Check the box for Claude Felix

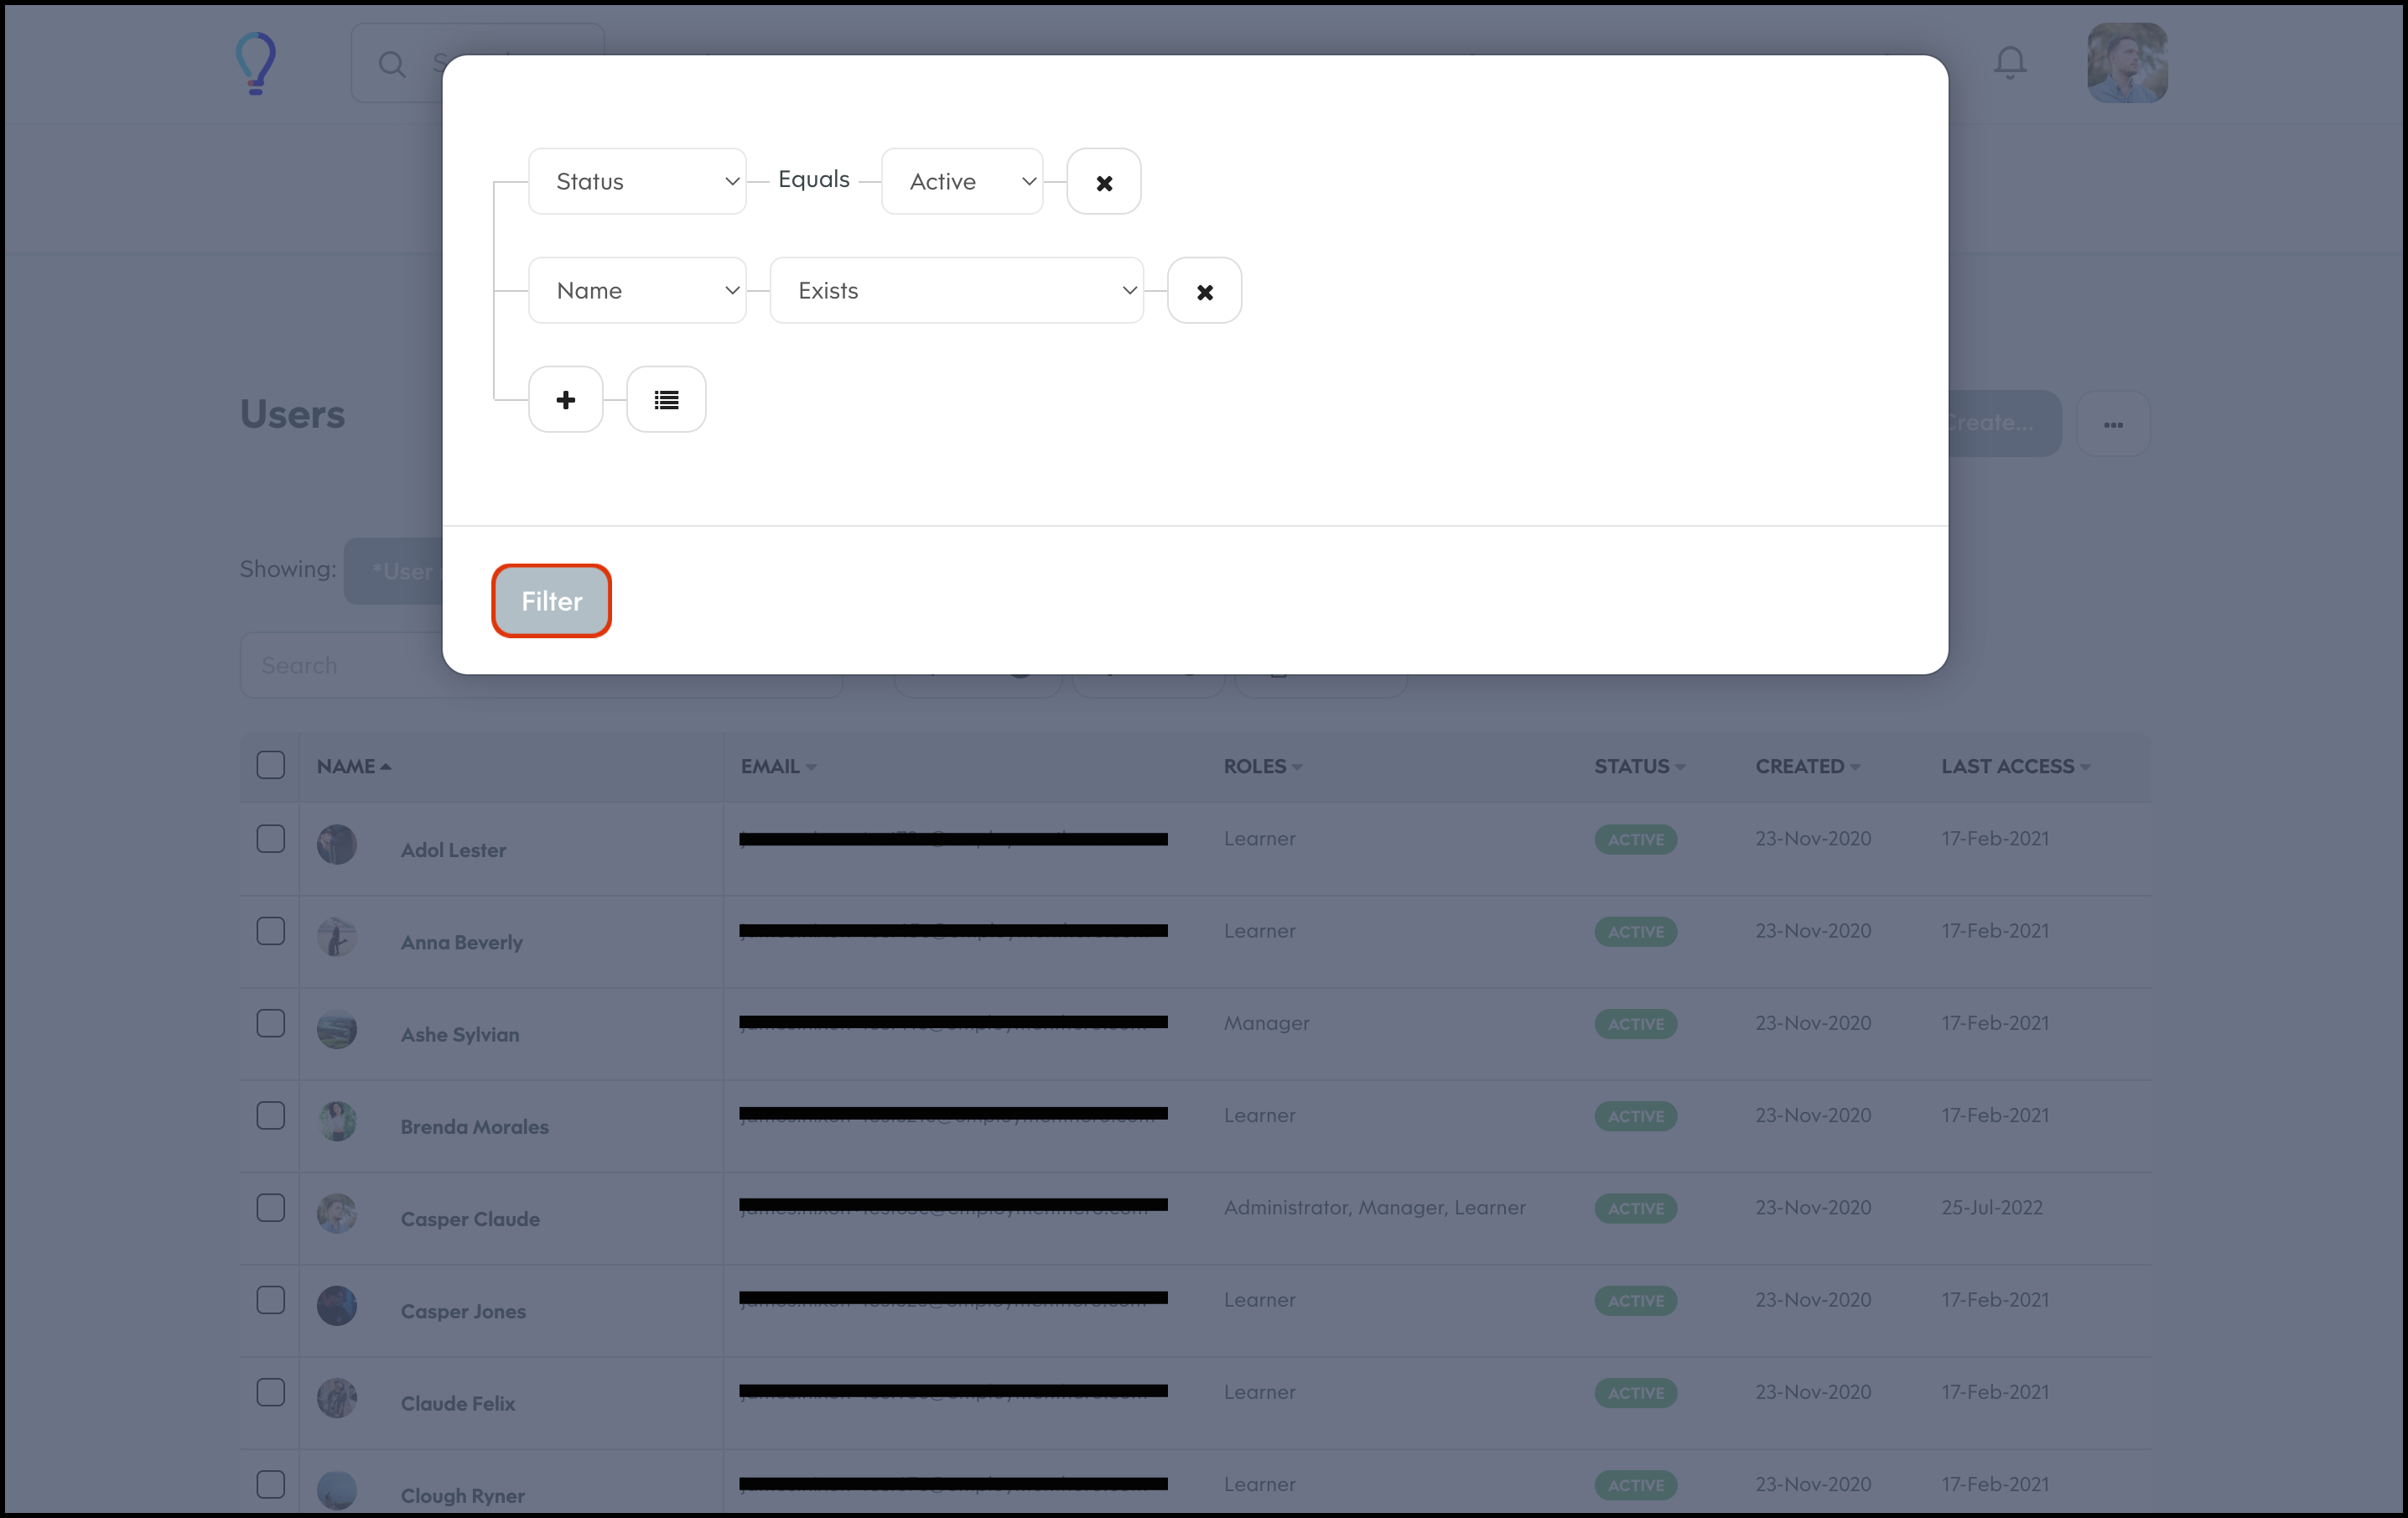(x=271, y=1392)
